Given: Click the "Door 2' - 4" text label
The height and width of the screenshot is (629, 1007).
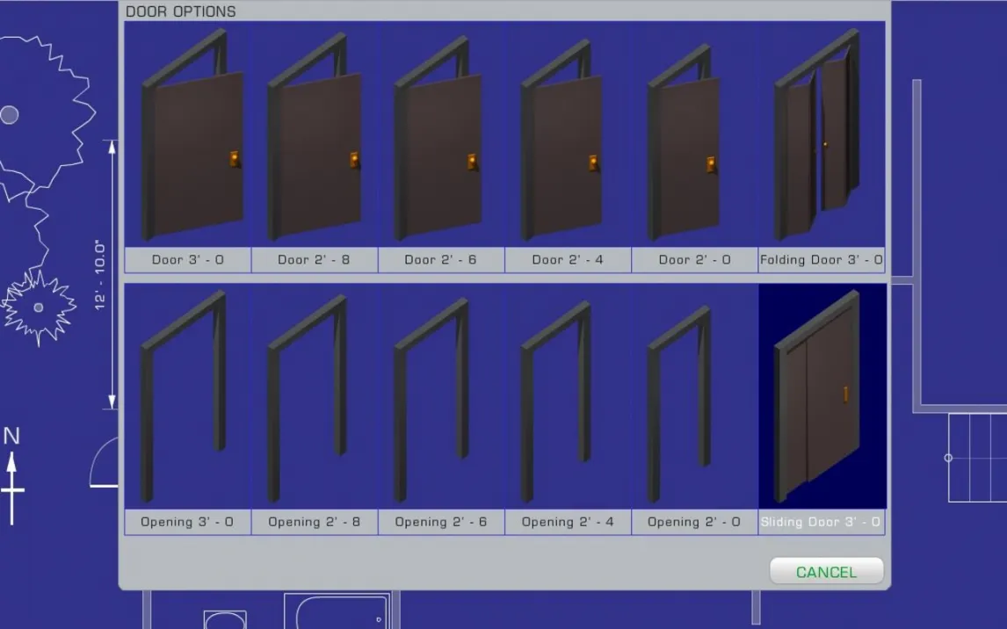Looking at the screenshot, I should tap(568, 260).
